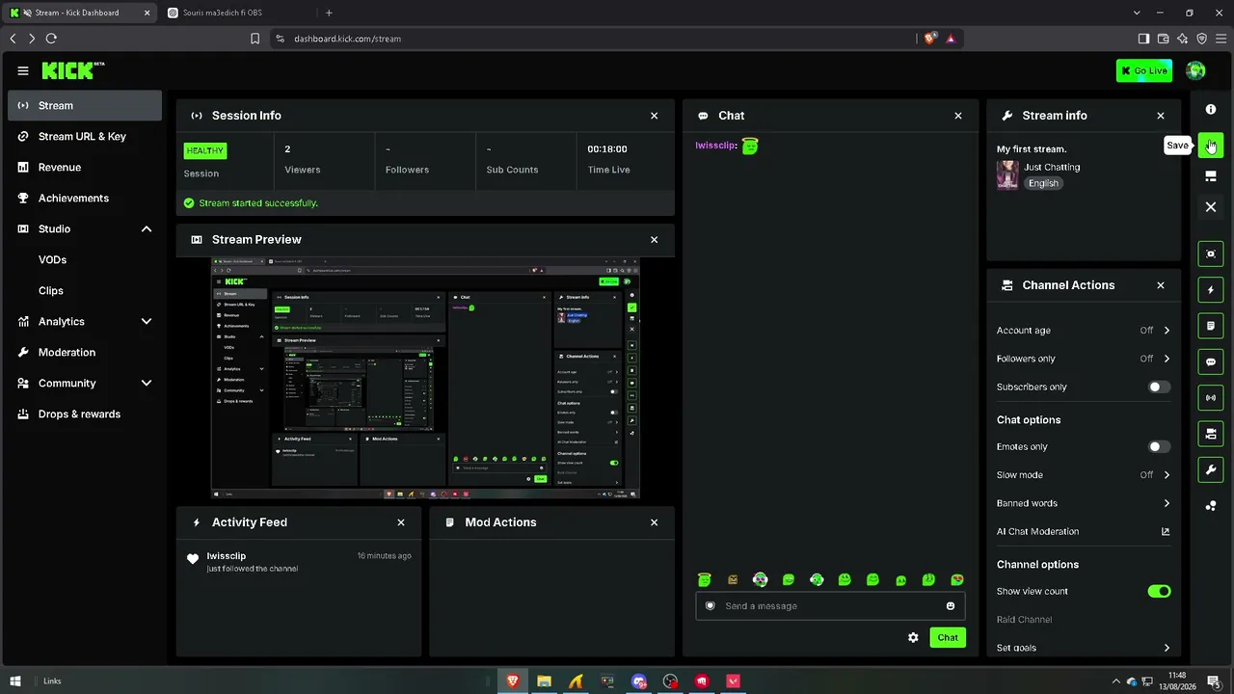This screenshot has height=694, width=1234.
Task: Save the dashboard layout with the green Save icon
Action: [x=1211, y=146]
